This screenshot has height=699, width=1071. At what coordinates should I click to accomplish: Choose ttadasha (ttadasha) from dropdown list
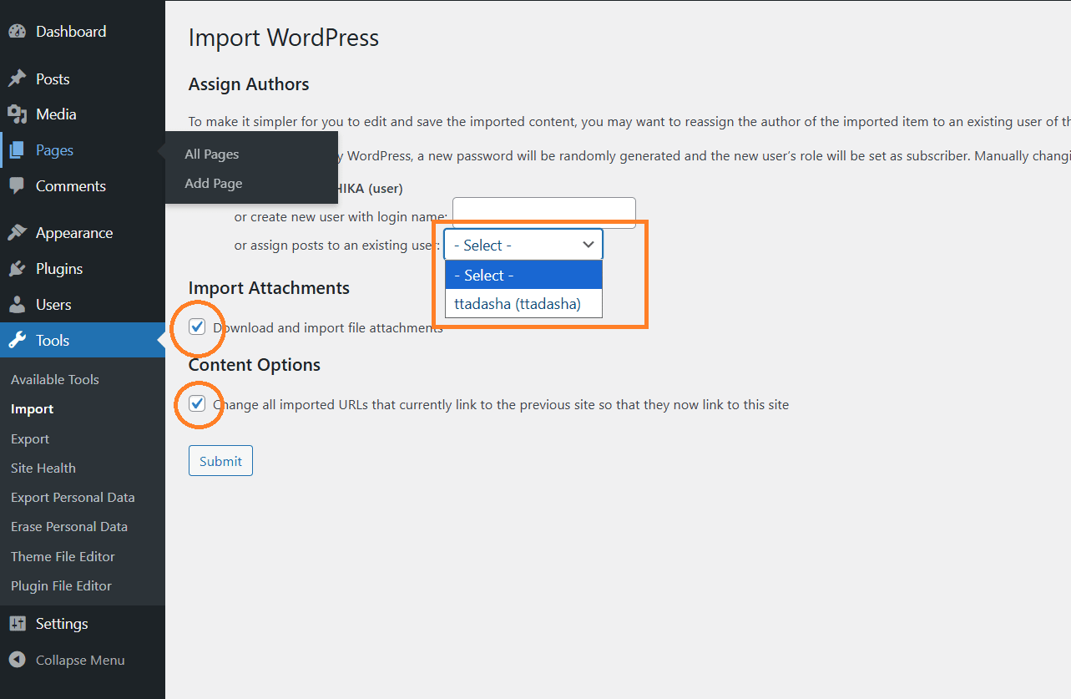(523, 304)
